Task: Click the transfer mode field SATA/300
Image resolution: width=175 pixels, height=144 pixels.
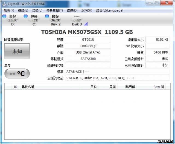Action: pos(88,59)
